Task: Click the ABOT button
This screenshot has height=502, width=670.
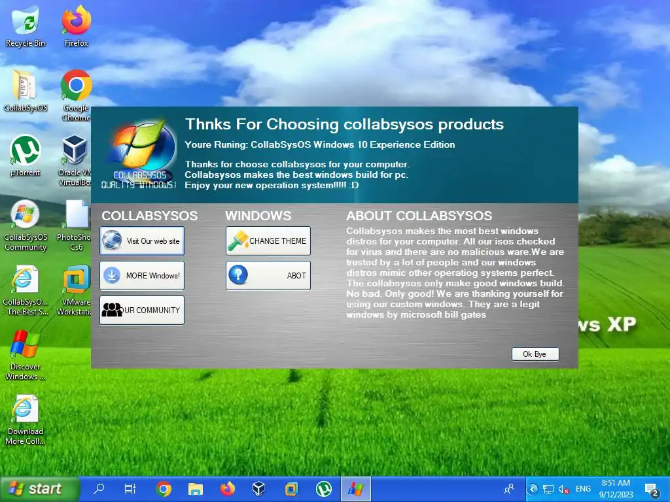Action: [x=268, y=275]
